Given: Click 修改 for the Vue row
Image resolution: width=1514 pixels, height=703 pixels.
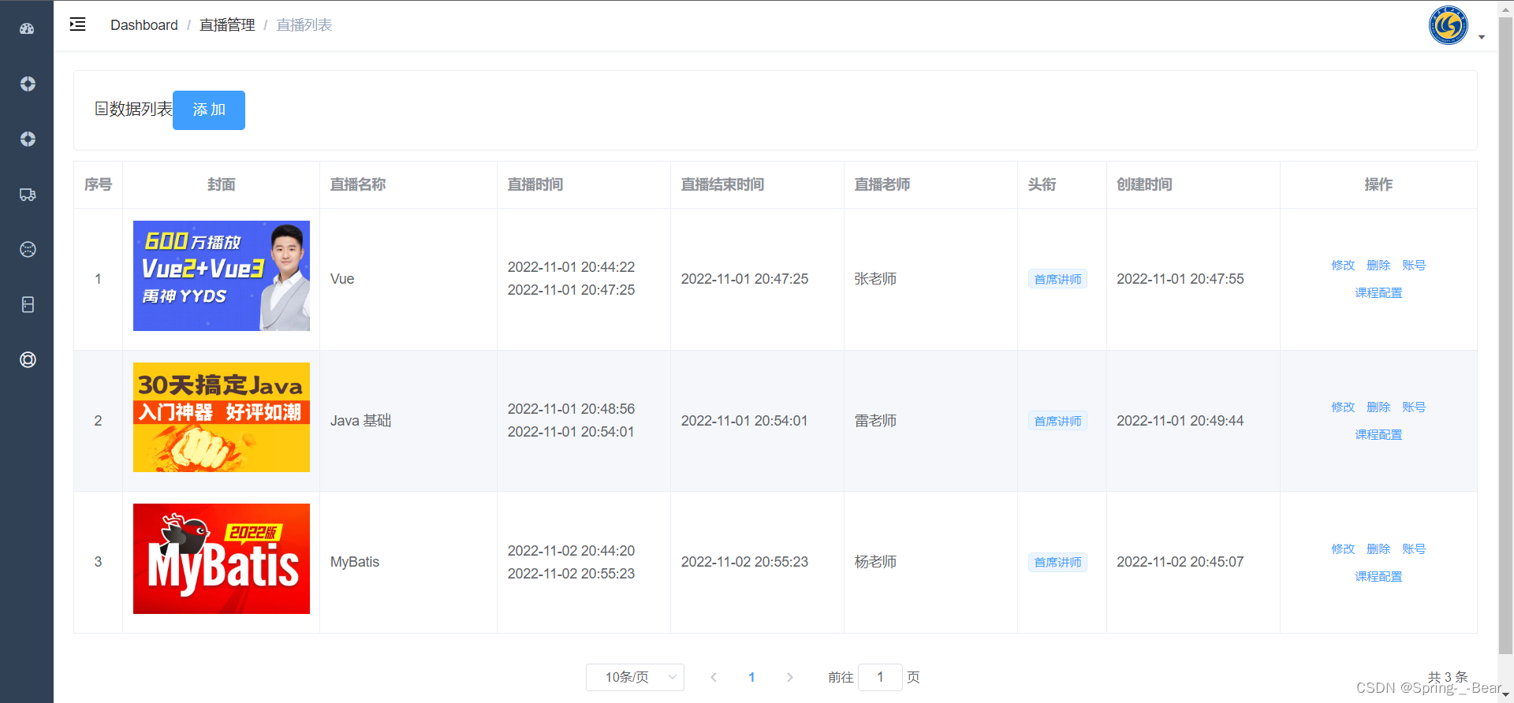Looking at the screenshot, I should (x=1343, y=265).
